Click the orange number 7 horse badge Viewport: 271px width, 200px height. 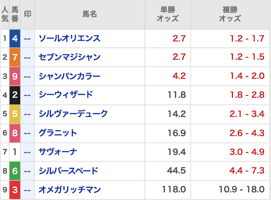pyautogui.click(x=15, y=57)
